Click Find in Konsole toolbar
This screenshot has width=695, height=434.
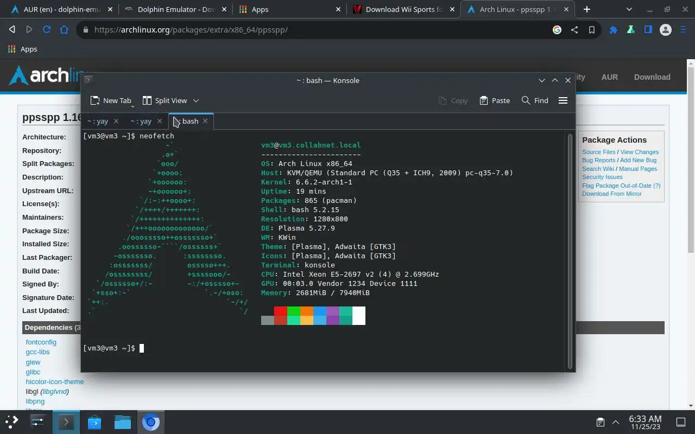tap(535, 100)
